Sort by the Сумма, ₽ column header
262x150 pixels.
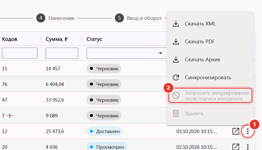(57, 39)
